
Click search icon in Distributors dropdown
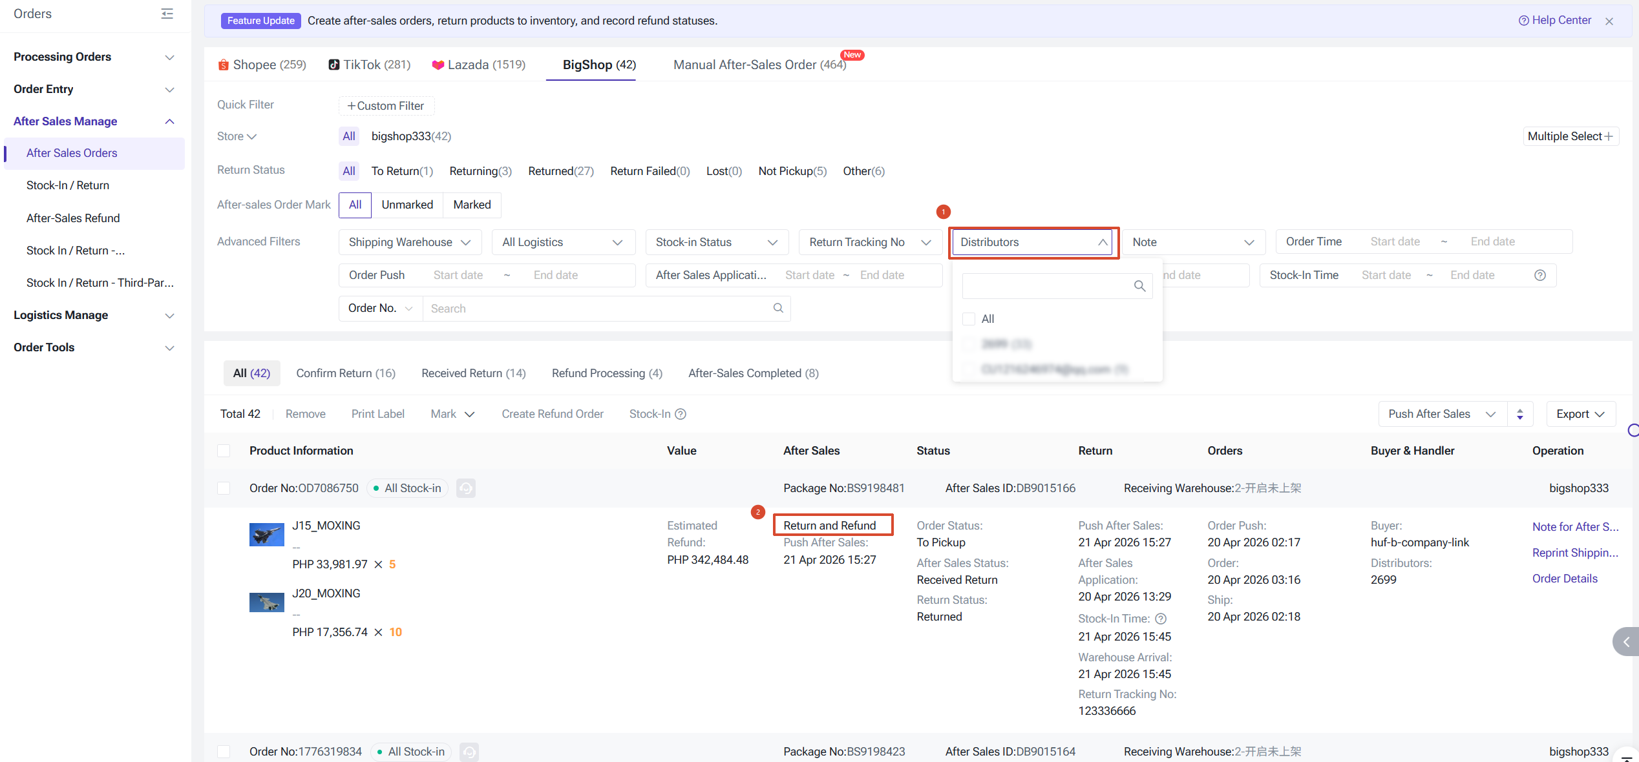coord(1139,286)
